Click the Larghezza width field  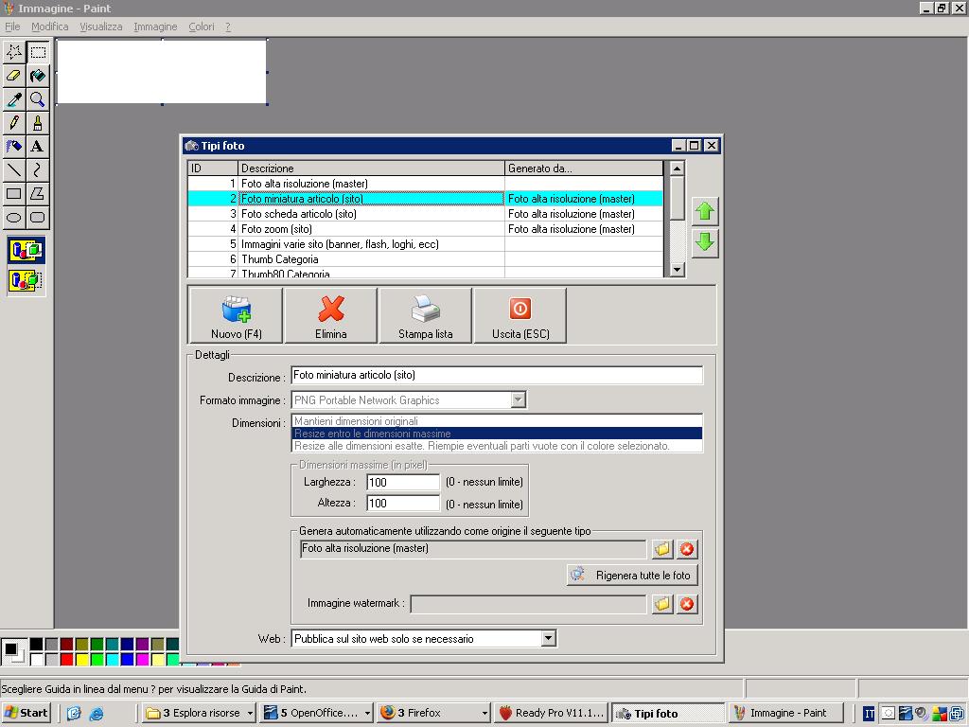point(403,482)
